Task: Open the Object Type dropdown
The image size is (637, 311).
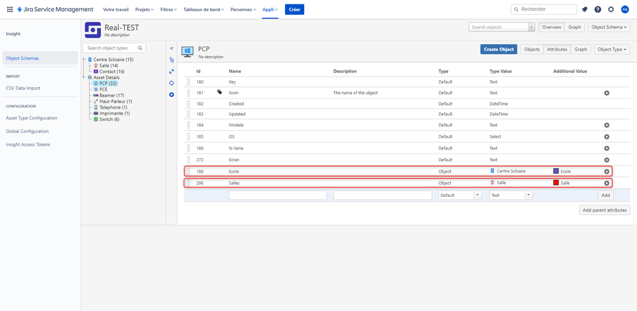Action: [x=612, y=49]
